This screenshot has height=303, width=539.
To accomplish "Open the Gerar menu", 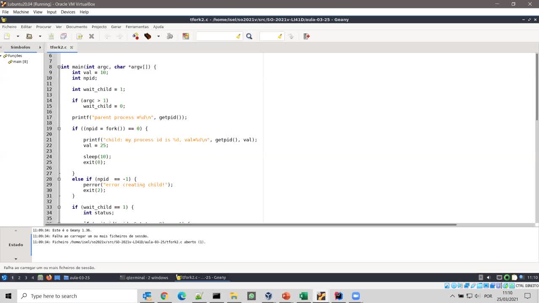I will [x=116, y=27].
